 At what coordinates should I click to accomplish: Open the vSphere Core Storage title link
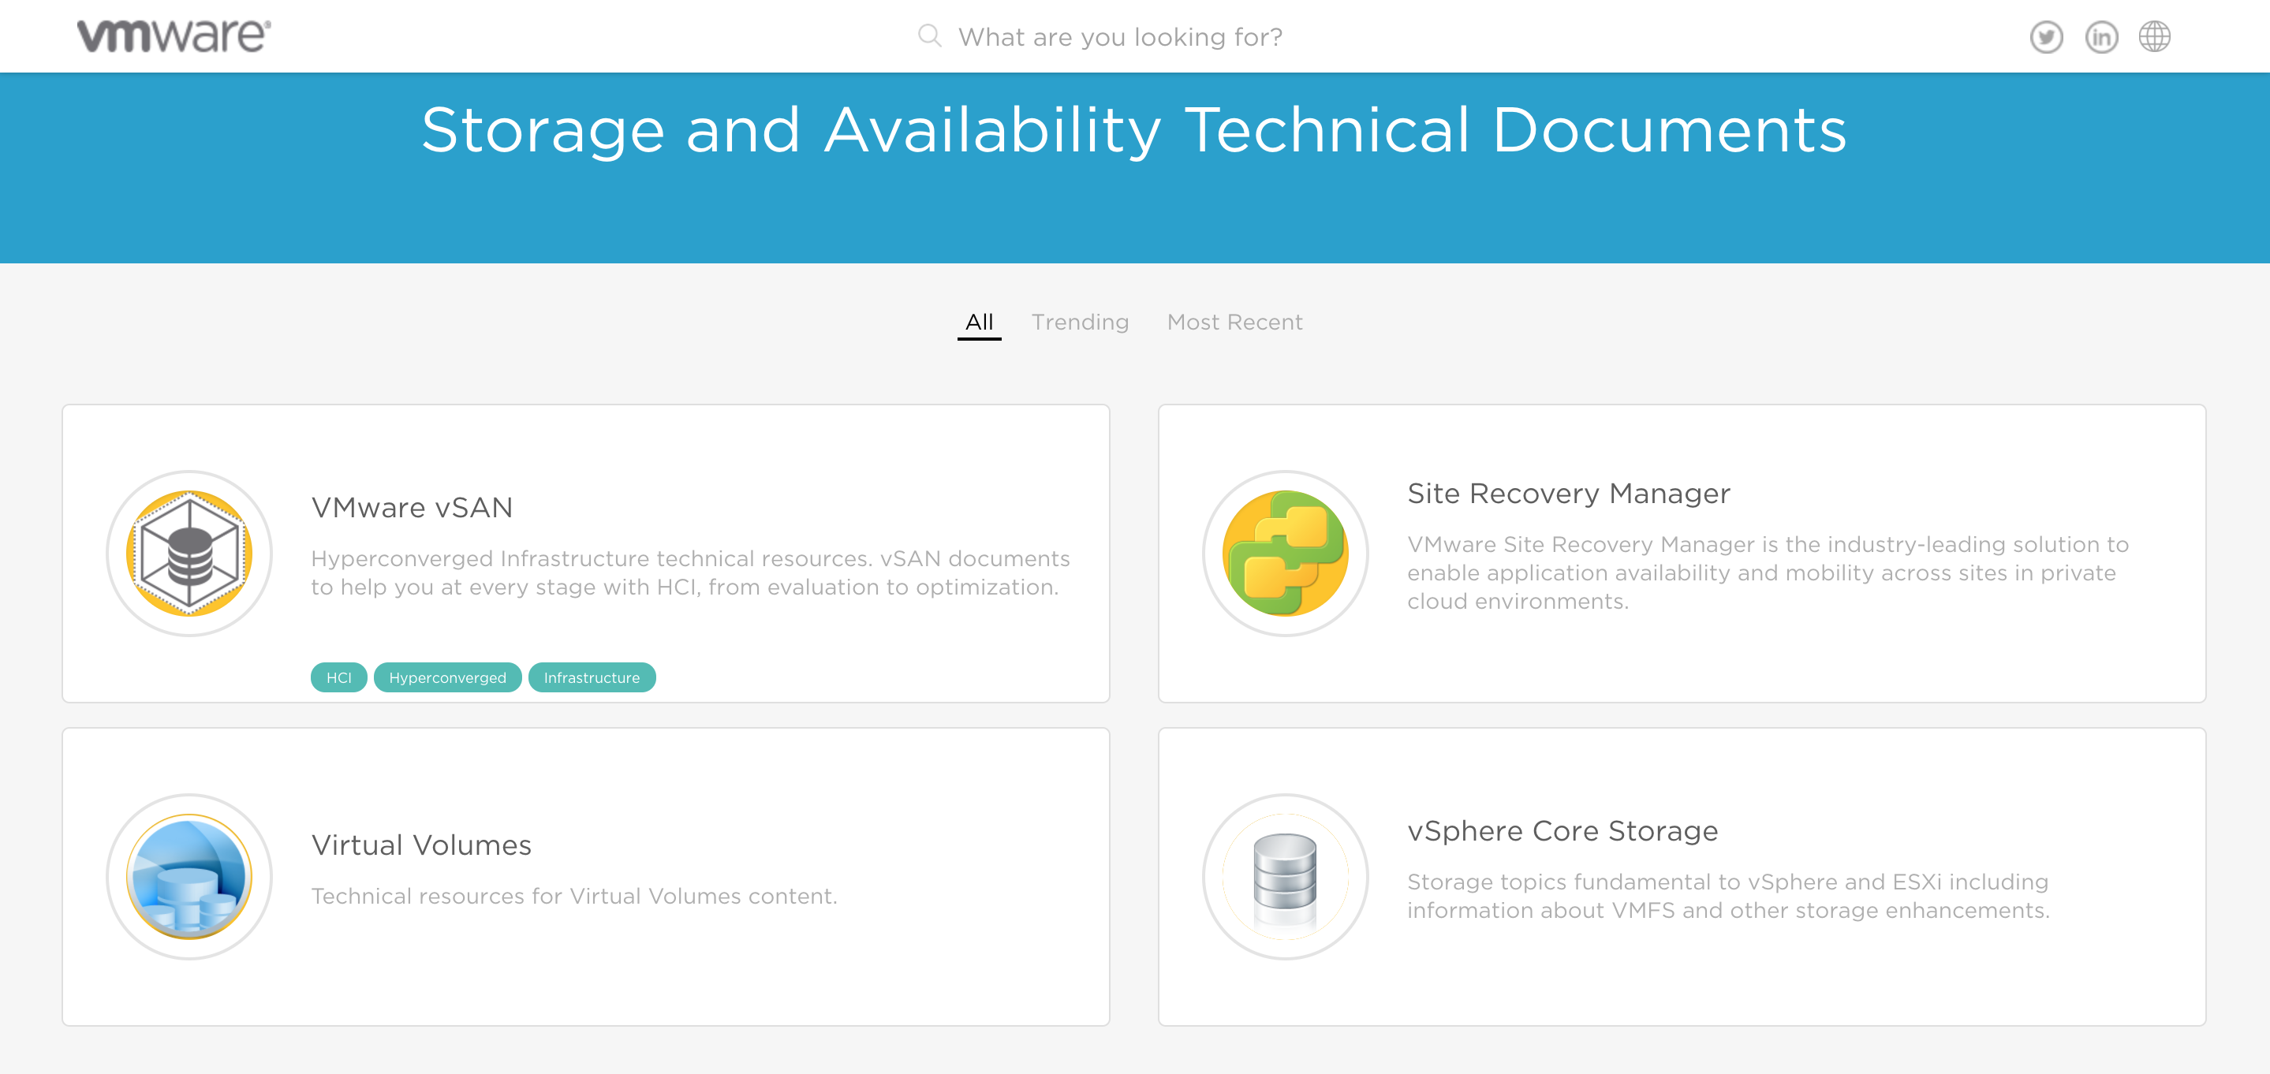(1562, 831)
